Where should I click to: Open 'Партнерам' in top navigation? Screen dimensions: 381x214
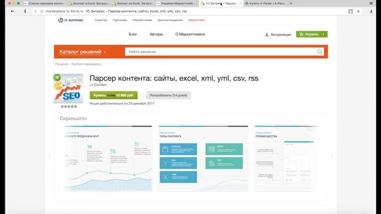(x=120, y=20)
